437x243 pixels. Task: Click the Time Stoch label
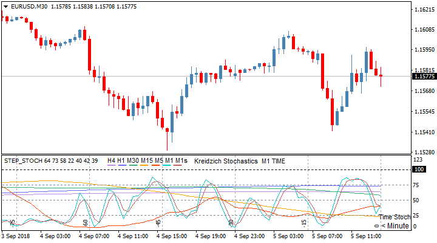(395, 217)
